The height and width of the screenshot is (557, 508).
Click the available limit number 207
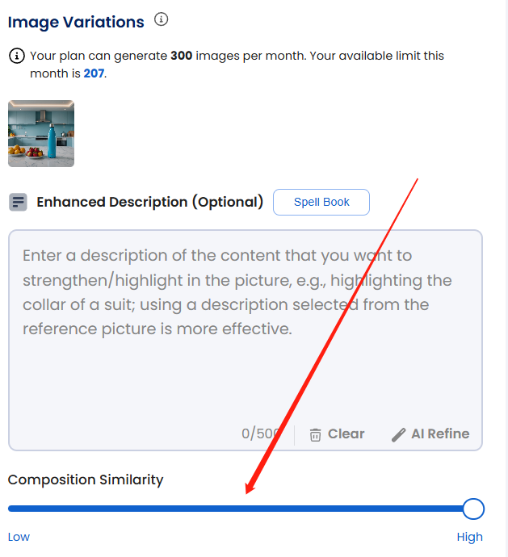(94, 73)
